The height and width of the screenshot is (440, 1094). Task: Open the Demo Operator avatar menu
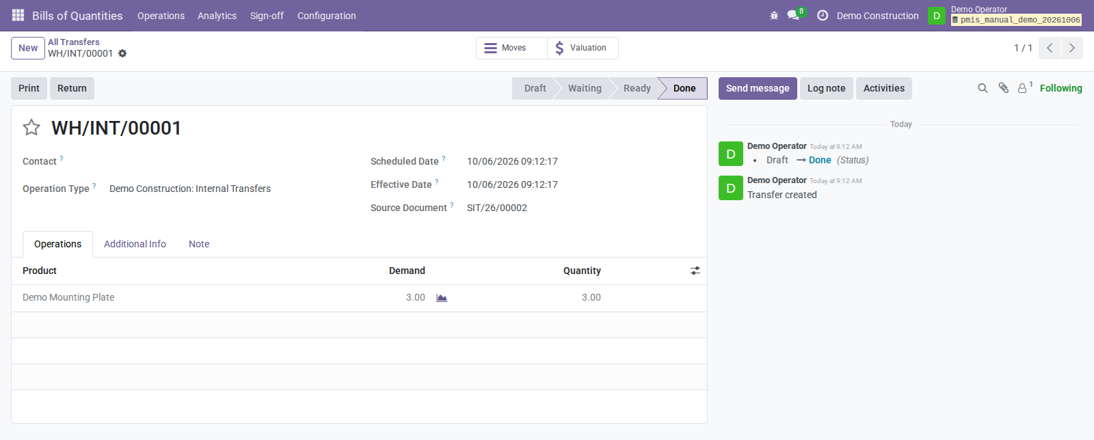point(937,15)
